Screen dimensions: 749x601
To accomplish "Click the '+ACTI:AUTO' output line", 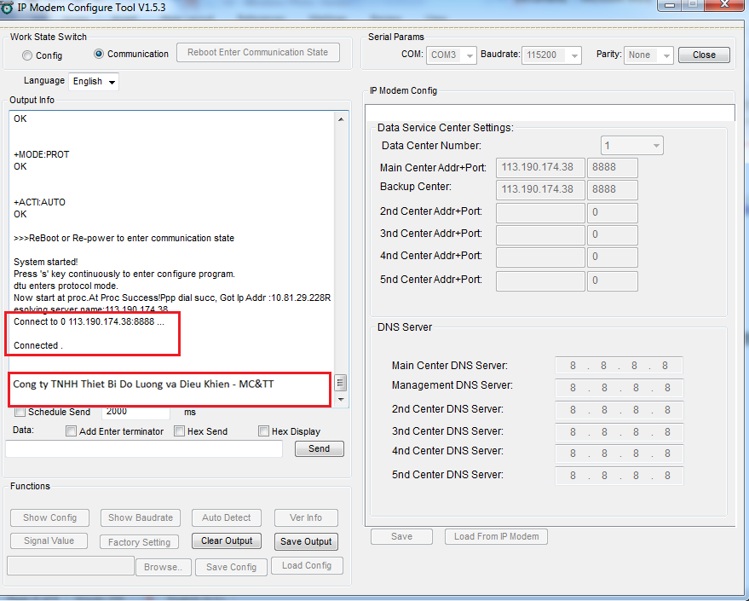I will tap(40, 202).
